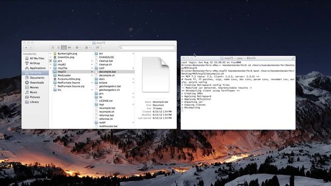
Task: Click '> Applying Retroguard' line in Terminal
Action: pyautogui.click(x=197, y=96)
